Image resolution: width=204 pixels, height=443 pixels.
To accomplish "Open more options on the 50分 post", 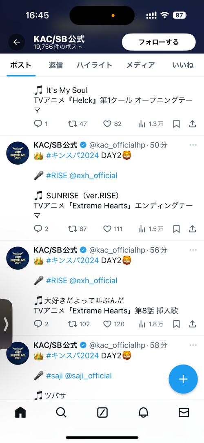I will tap(193, 145).
